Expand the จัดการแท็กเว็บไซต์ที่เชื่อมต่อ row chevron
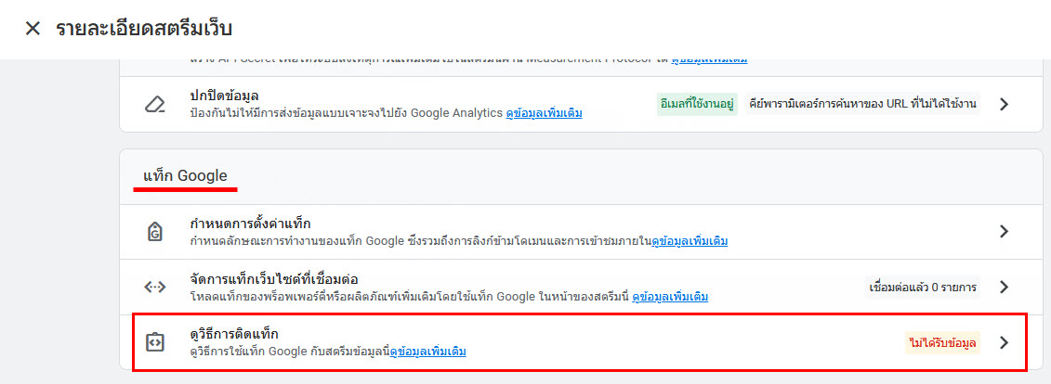The image size is (1051, 384). coord(1004,287)
